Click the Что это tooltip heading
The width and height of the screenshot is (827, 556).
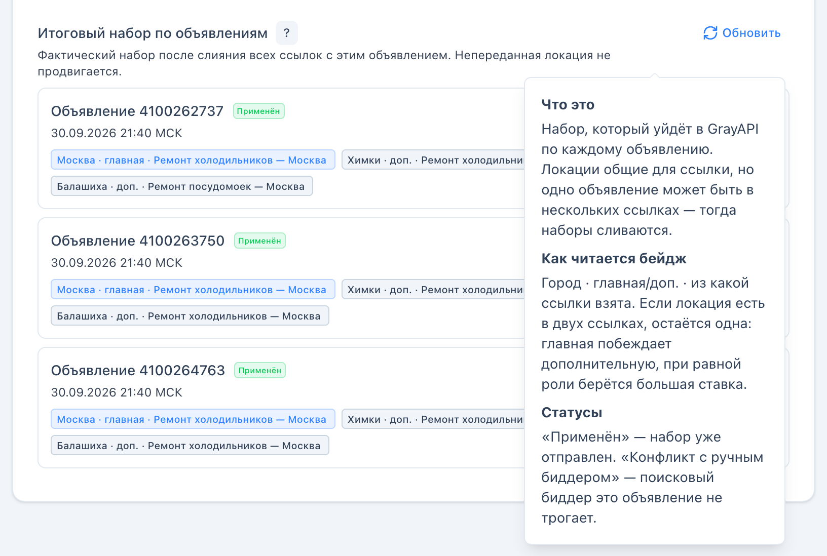568,105
